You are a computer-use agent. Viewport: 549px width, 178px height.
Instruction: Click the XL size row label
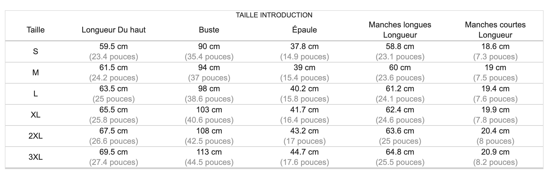(36, 115)
